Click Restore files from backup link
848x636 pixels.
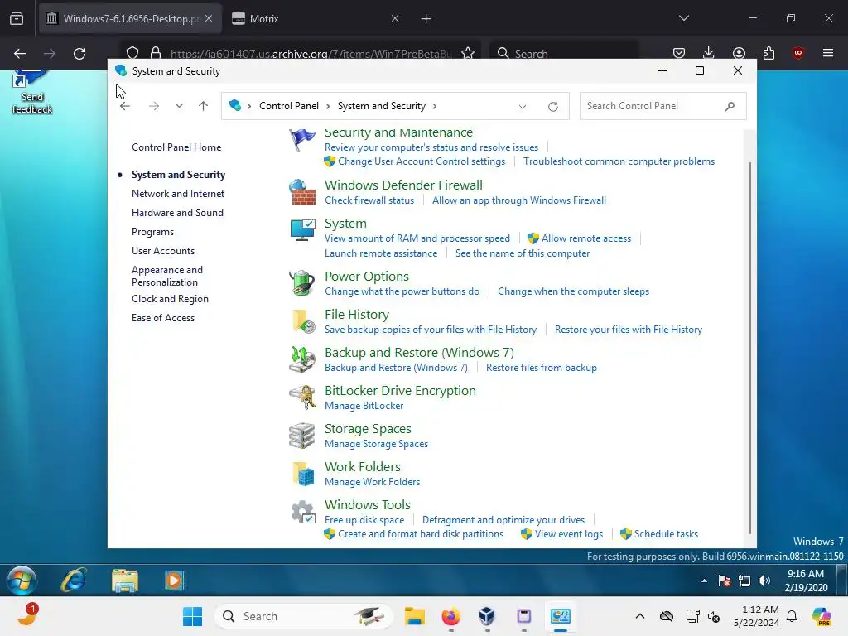pyautogui.click(x=542, y=368)
